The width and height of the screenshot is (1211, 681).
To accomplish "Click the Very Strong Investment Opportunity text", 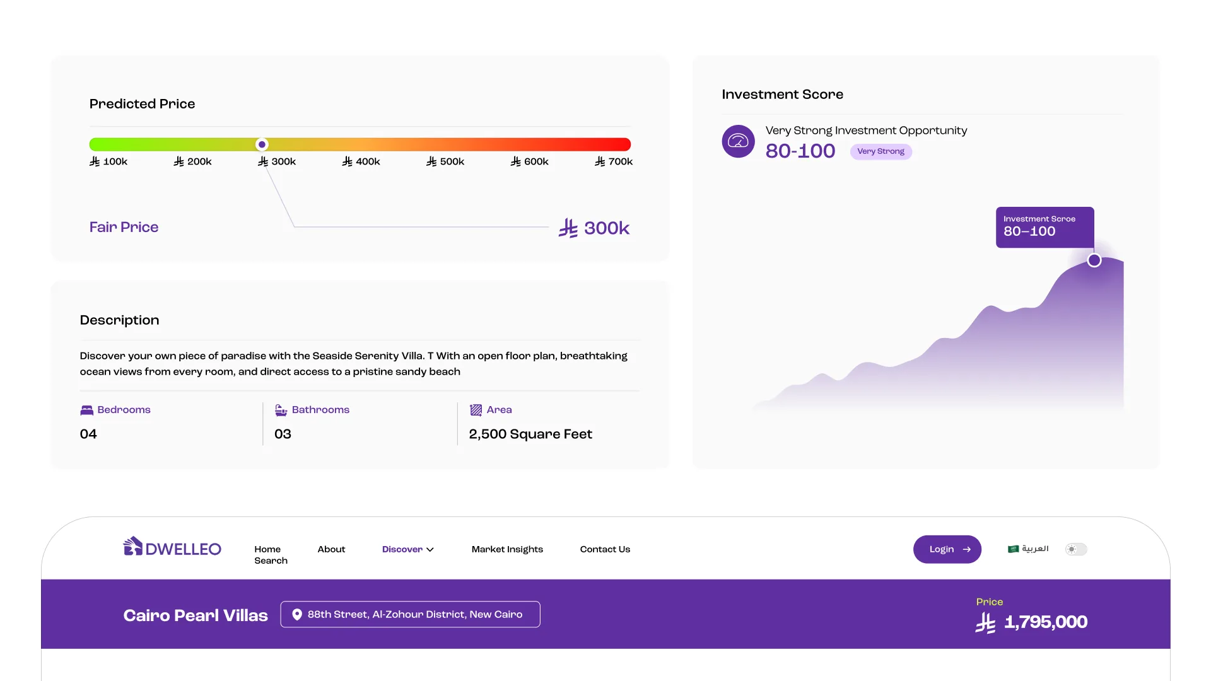I will pos(866,131).
